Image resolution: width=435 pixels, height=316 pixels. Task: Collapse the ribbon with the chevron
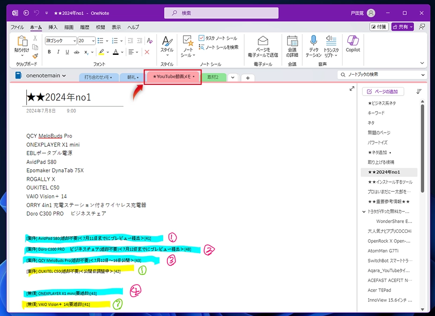(422, 63)
